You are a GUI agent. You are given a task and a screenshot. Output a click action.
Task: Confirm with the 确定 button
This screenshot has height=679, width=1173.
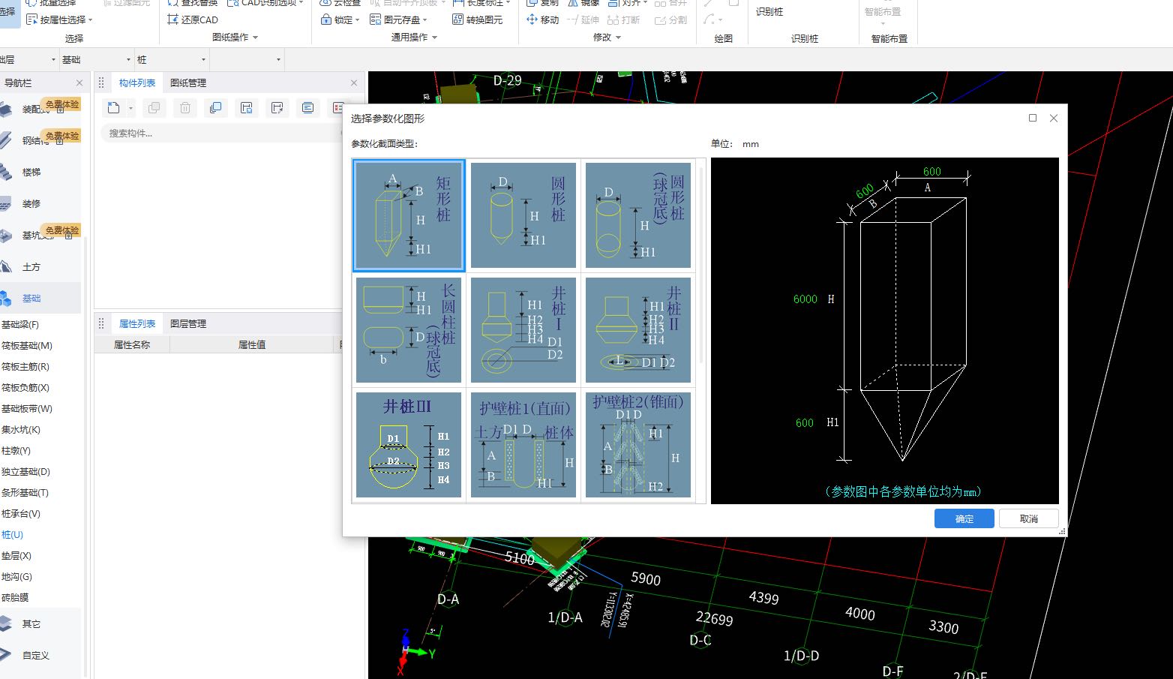click(x=964, y=518)
